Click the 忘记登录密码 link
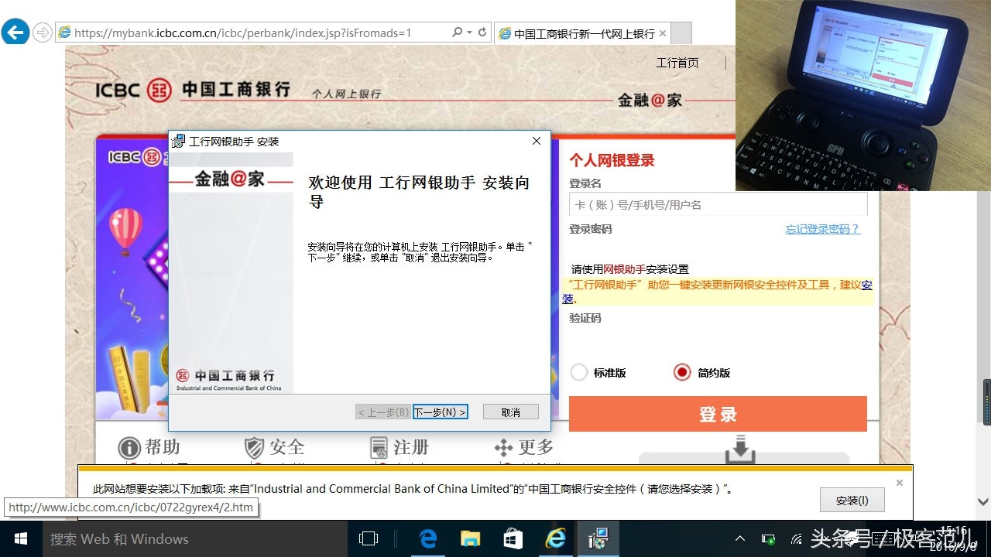The width and height of the screenshot is (991, 557). point(822,229)
